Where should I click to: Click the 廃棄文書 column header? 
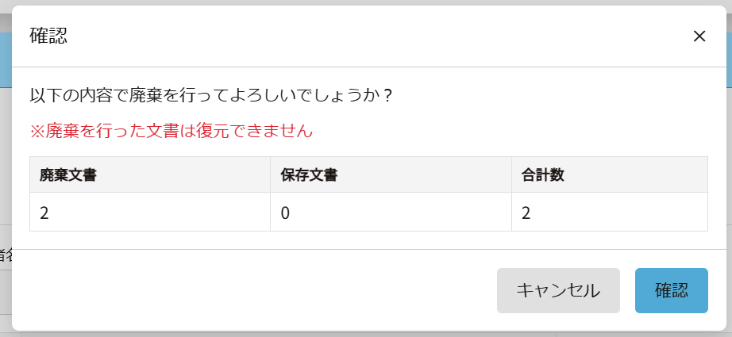pos(68,175)
